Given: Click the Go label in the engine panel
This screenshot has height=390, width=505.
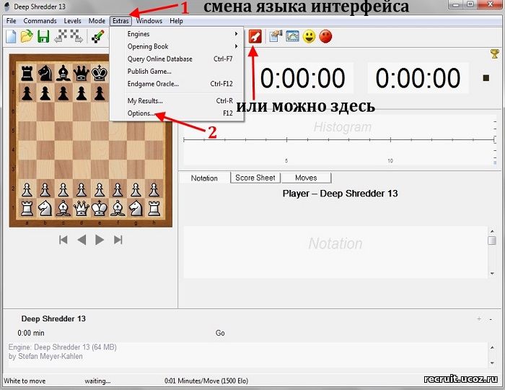Looking at the screenshot, I should tap(220, 333).
